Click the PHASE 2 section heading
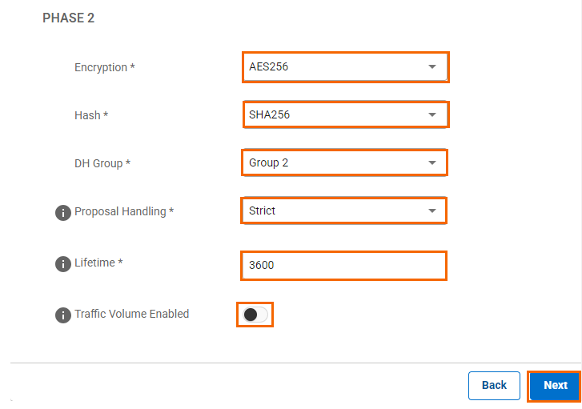The image size is (582, 409). pos(68,18)
